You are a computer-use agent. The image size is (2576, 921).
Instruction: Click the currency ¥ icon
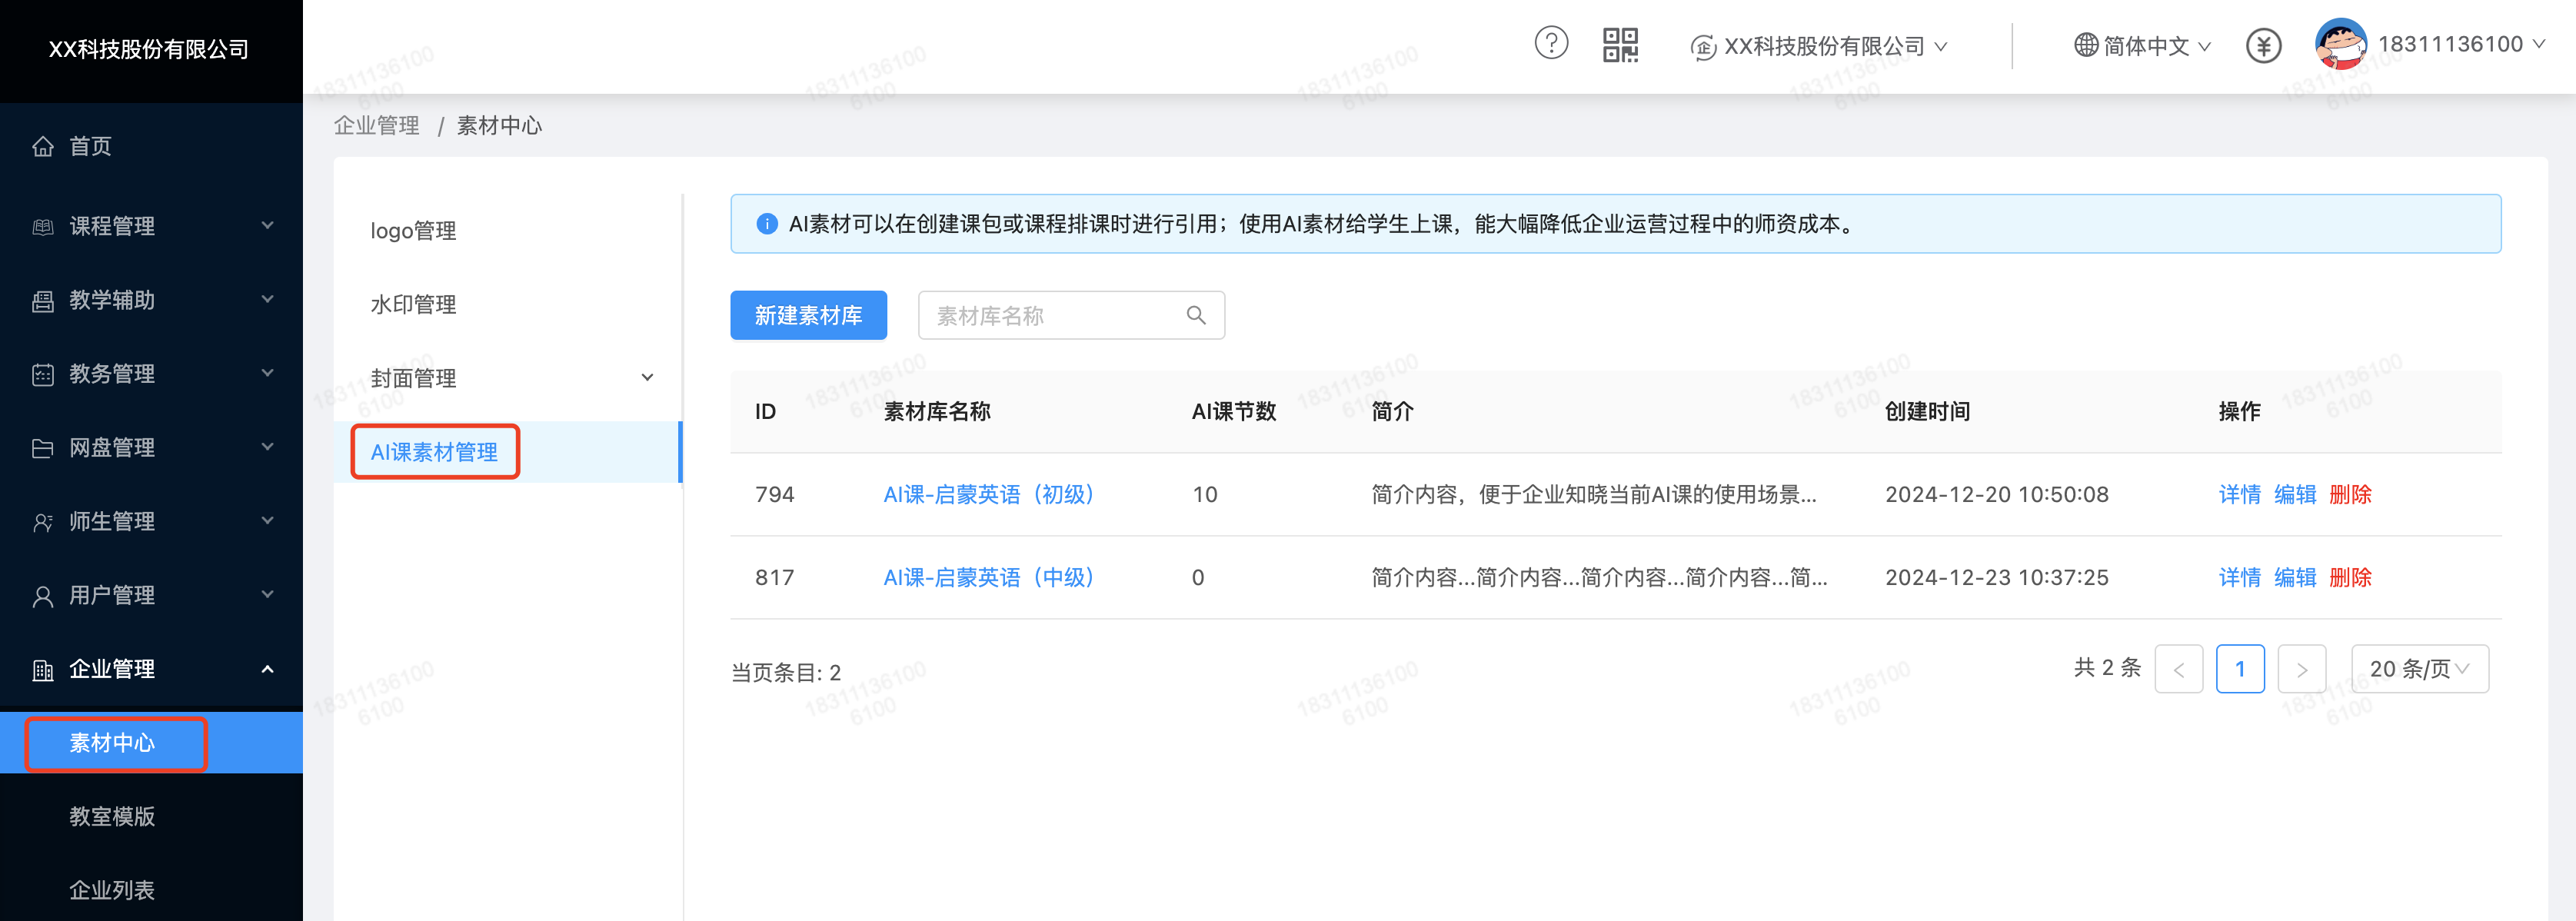(2264, 45)
